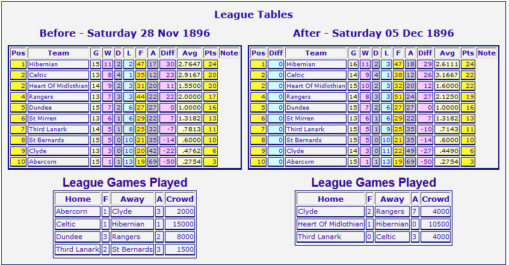Click the 10500 crowd figure for Hearts match
This screenshot has width=509, height=265.
[x=436, y=225]
